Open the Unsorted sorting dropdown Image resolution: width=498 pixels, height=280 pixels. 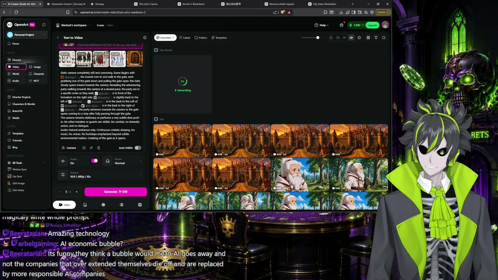click(165, 38)
